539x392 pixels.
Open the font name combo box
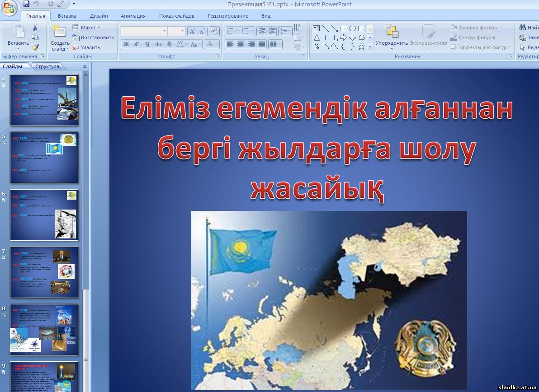pos(144,31)
